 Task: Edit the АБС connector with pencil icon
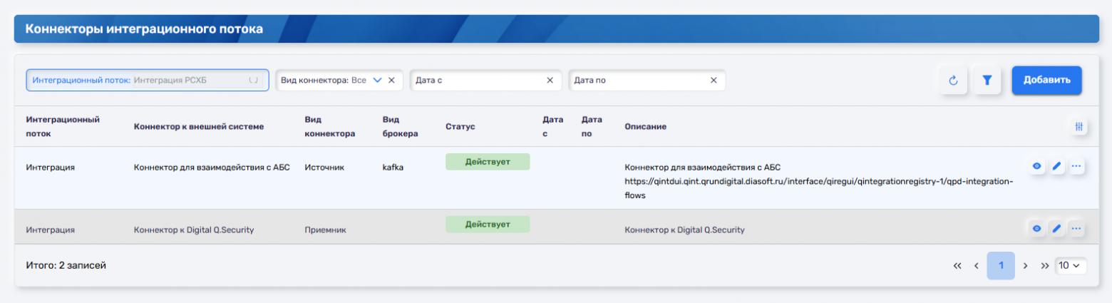coord(1057,166)
